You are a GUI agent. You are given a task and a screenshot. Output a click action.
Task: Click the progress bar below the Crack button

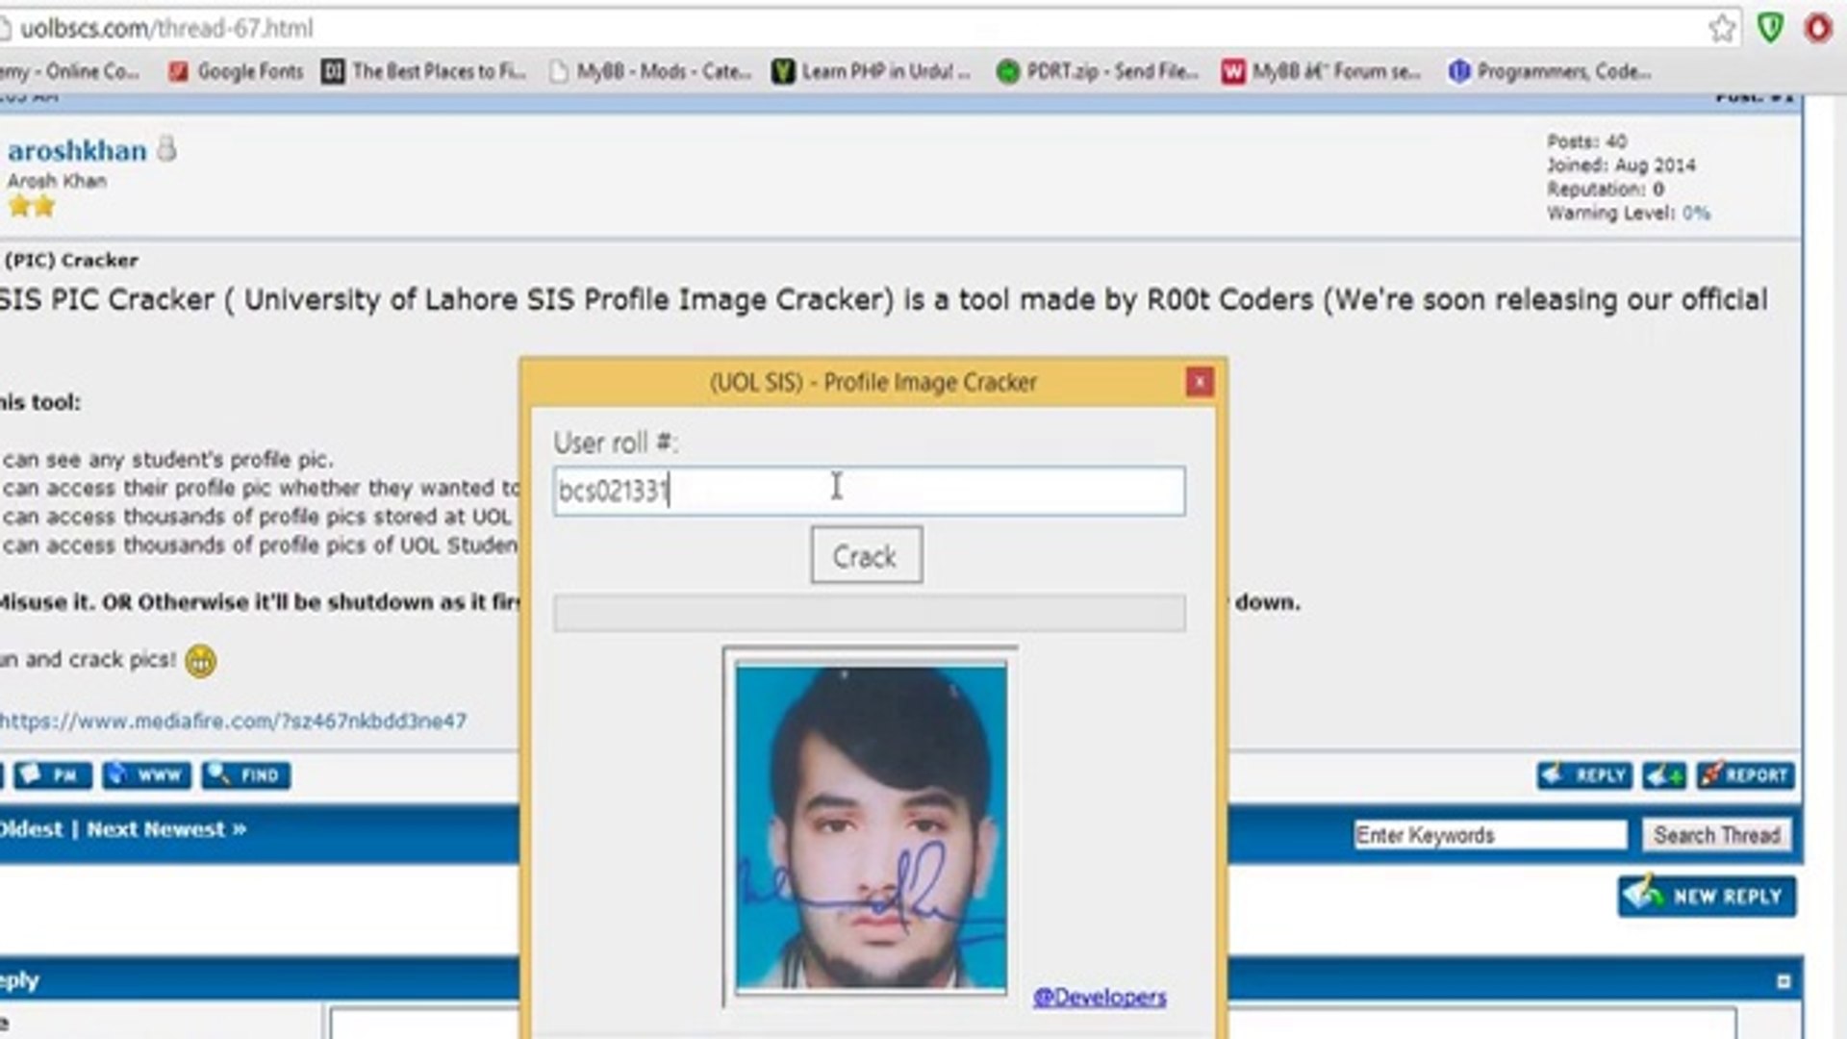pyautogui.click(x=869, y=613)
